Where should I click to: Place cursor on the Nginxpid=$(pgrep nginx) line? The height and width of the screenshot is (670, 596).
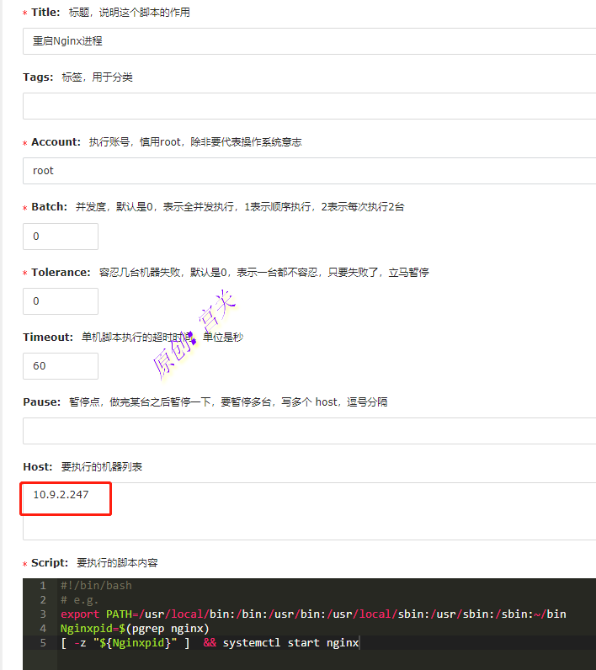[x=135, y=629]
